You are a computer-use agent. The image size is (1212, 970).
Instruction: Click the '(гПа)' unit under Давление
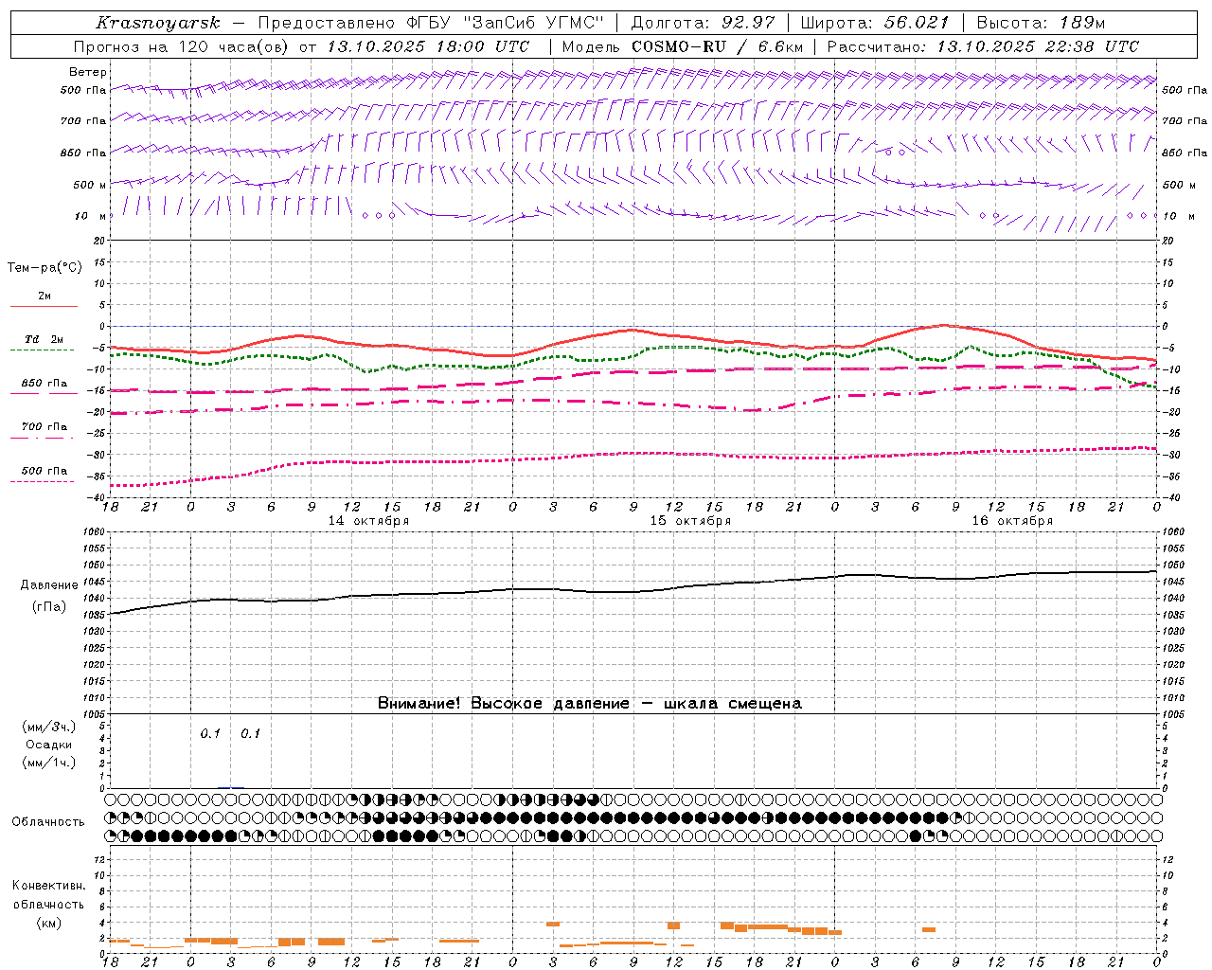tap(49, 607)
